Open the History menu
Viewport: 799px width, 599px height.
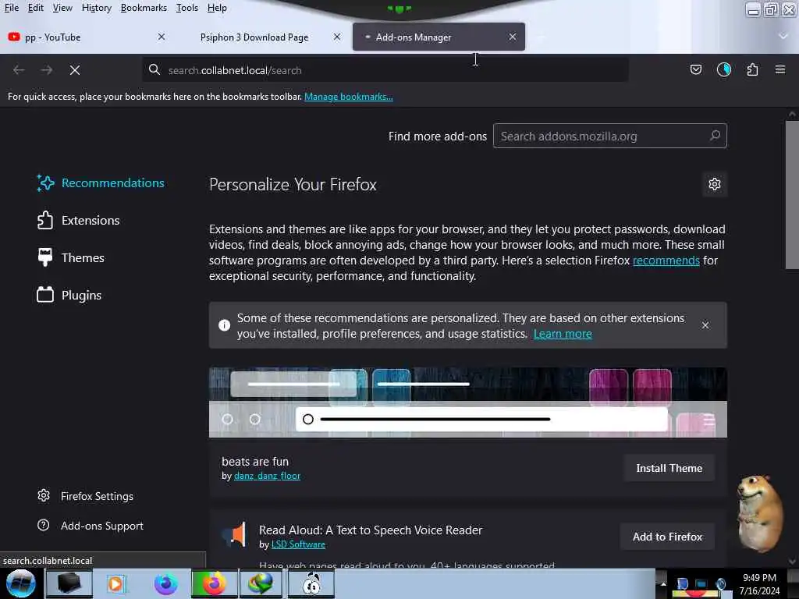pos(96,8)
